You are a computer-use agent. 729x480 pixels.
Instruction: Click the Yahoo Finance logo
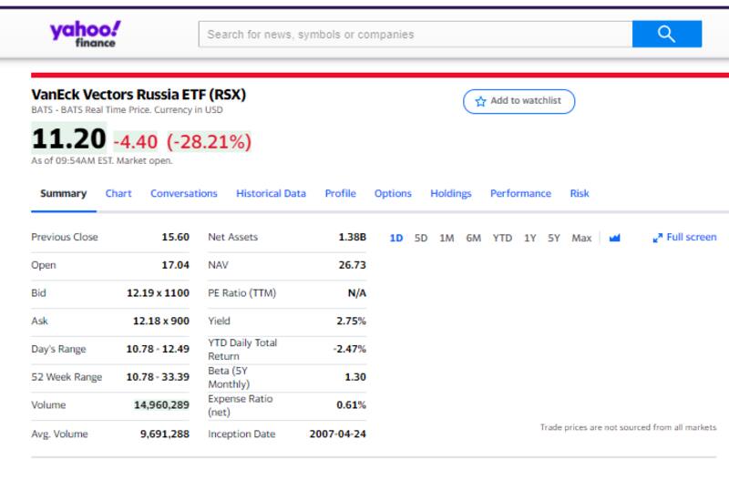[85, 34]
